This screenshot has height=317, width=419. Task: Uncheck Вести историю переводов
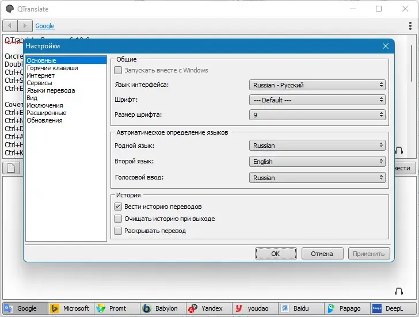pyautogui.click(x=118, y=207)
